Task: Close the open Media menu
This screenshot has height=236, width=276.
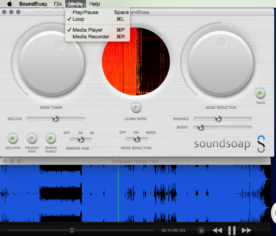Action: [75, 4]
